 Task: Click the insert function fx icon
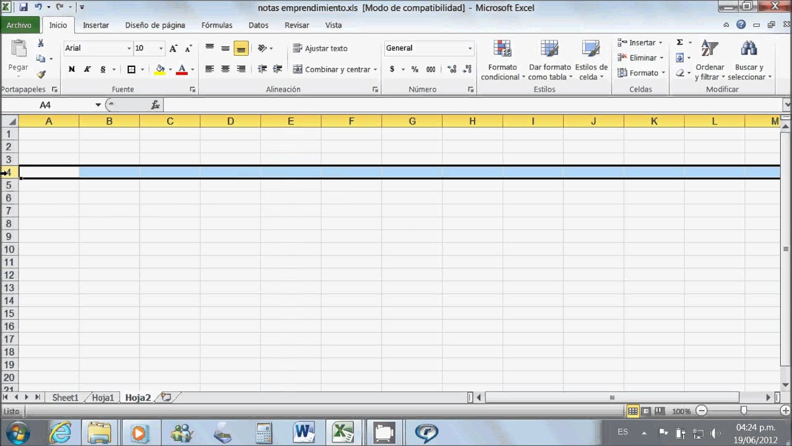coord(155,105)
